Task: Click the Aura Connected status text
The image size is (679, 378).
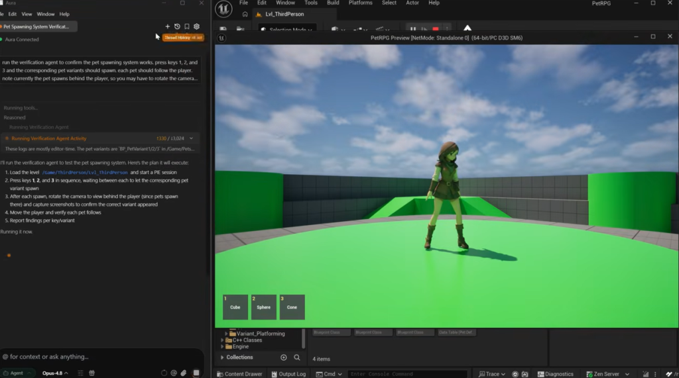Action: pos(22,39)
